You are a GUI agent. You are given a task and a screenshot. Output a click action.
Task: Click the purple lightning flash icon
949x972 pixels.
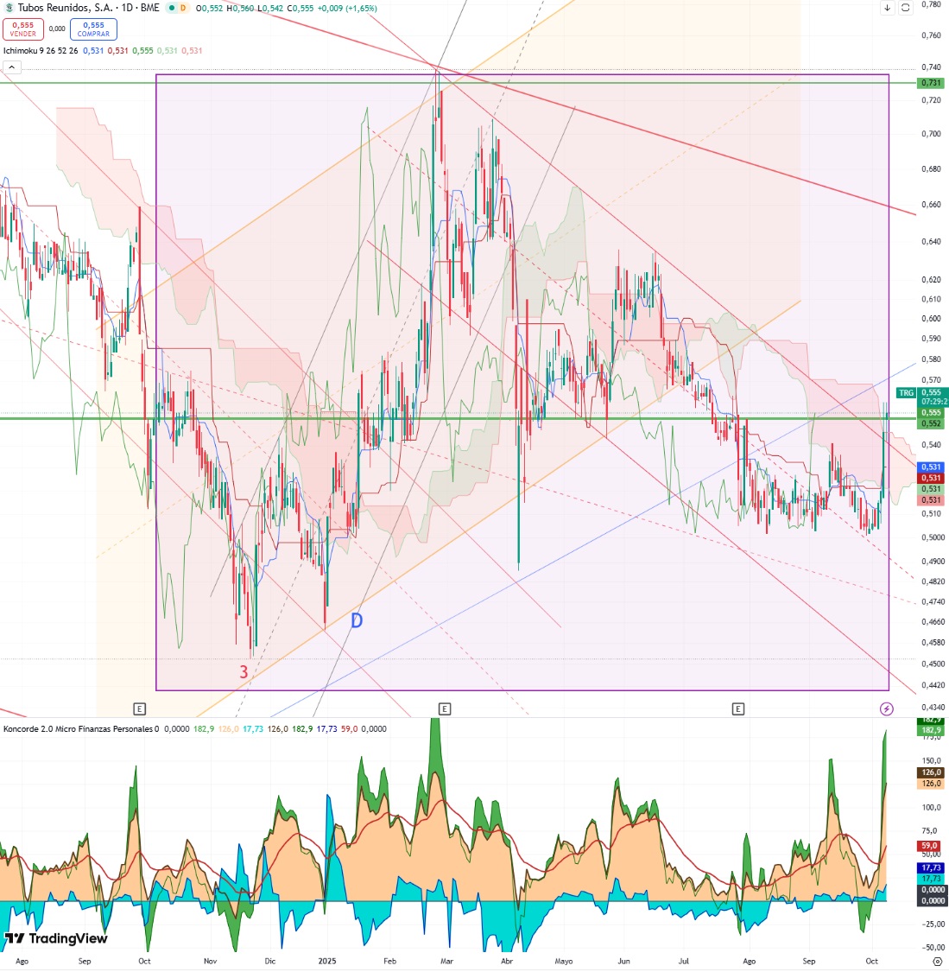coord(887,708)
